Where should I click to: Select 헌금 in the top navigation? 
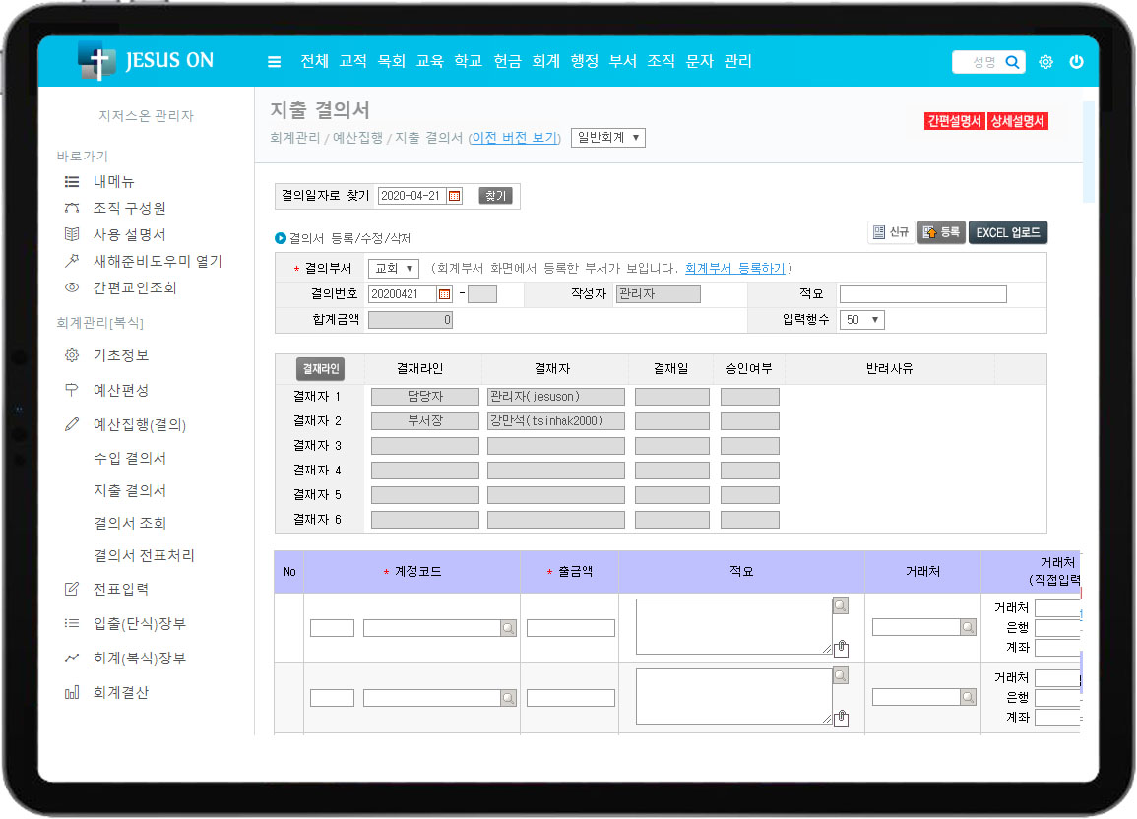(x=507, y=61)
